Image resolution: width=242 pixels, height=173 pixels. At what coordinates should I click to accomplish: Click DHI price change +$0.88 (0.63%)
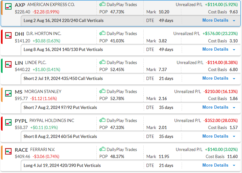[47, 41]
